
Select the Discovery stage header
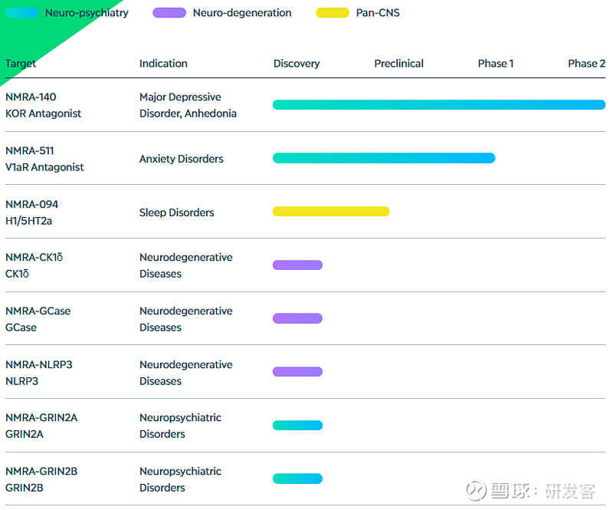pos(297,64)
